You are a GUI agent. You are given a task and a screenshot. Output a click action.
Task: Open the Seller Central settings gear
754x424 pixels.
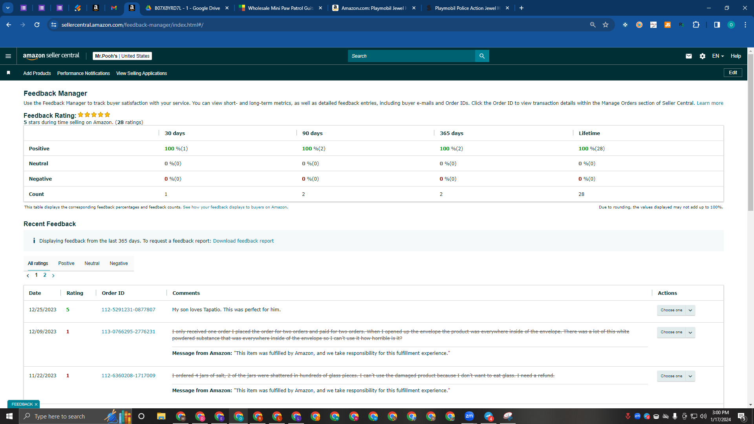[x=703, y=56]
